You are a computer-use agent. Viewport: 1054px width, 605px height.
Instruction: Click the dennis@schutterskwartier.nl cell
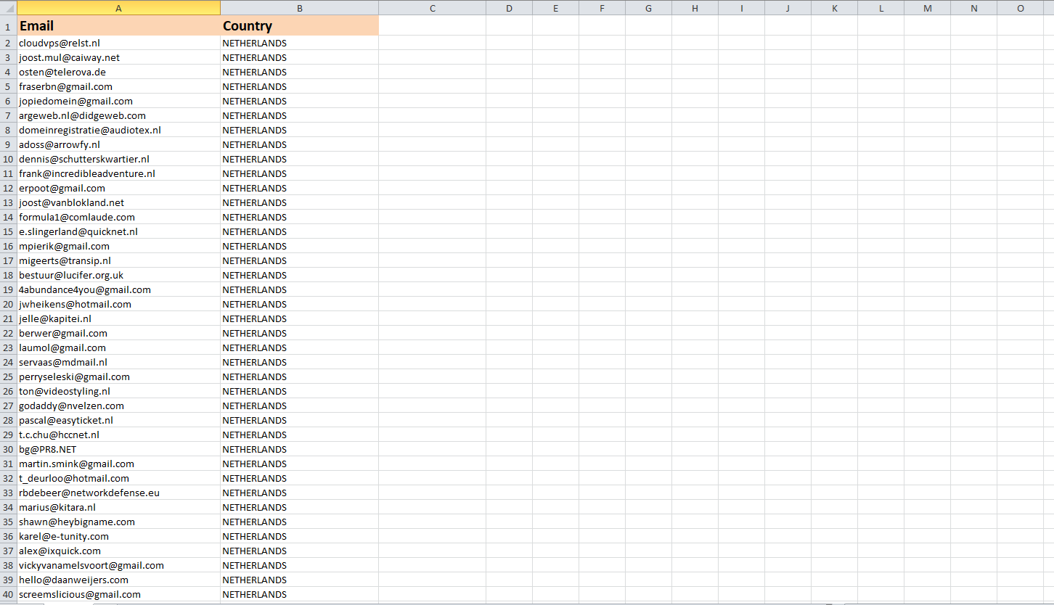pos(118,159)
